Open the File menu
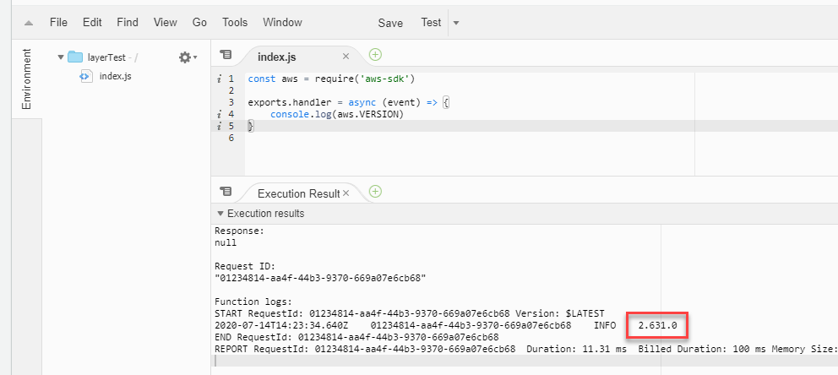This screenshot has height=375, width=838. pos(58,23)
